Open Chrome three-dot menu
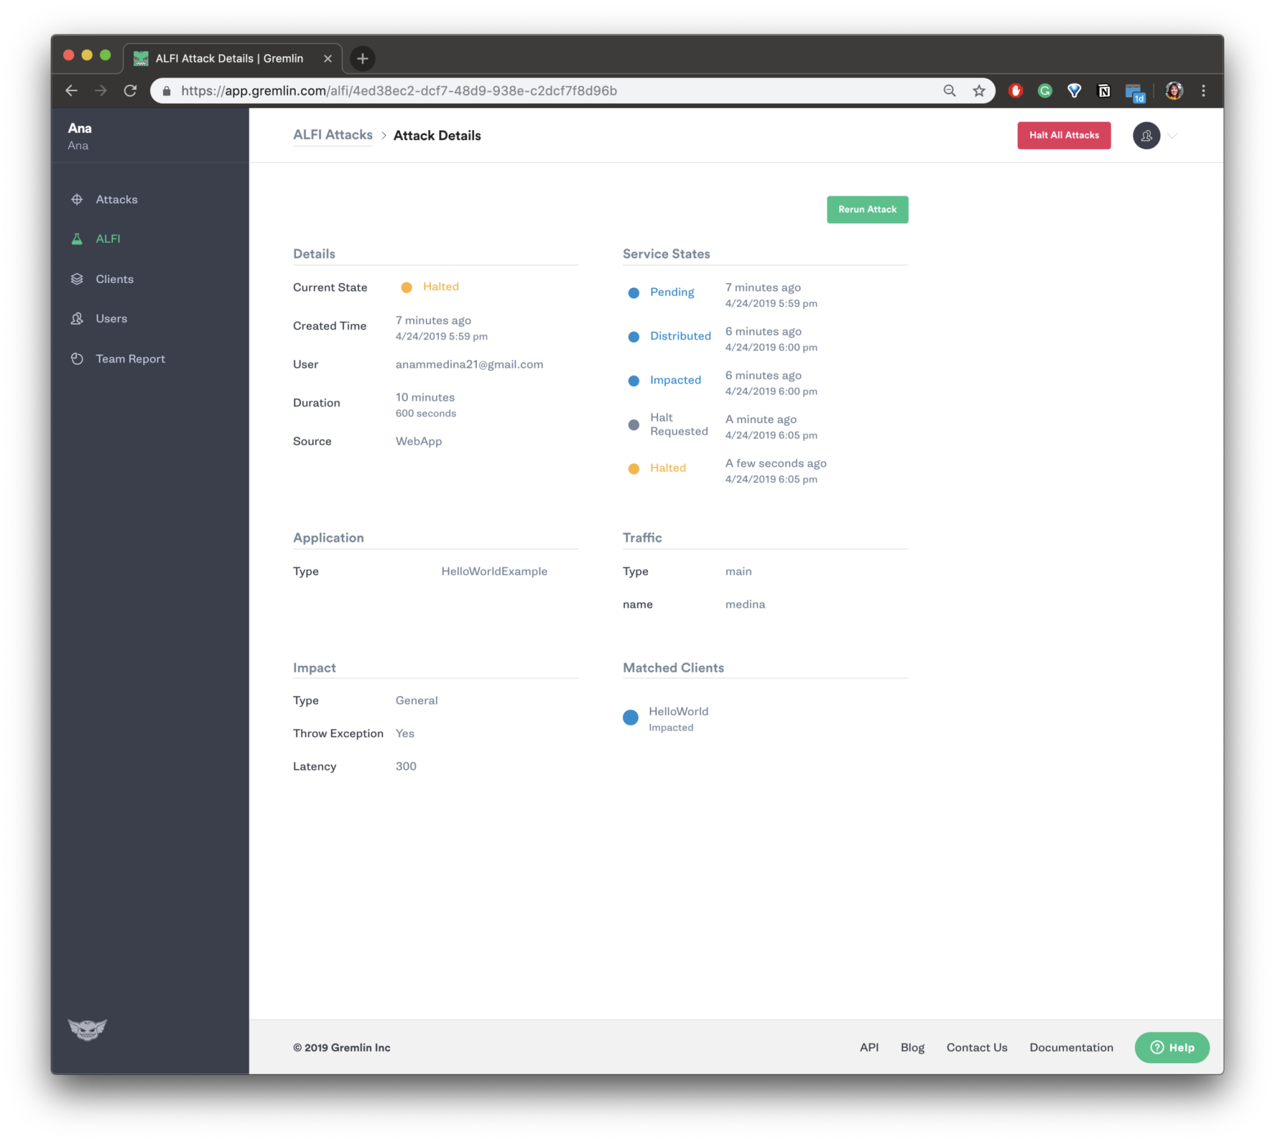1275x1142 pixels. 1204,91
